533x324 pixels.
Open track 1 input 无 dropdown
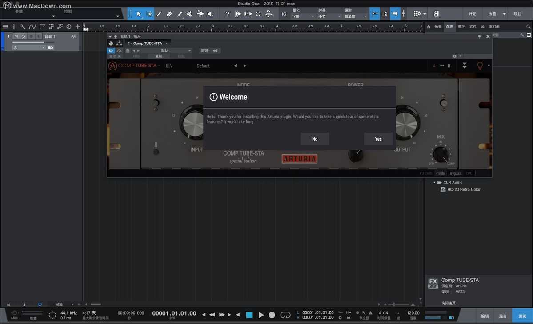29,47
